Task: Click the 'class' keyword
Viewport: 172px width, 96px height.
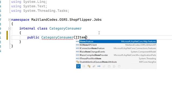Action: tap(42, 29)
